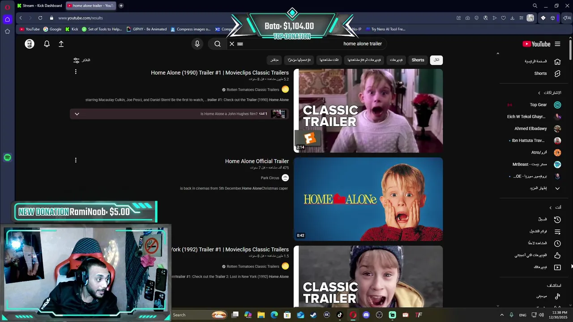Expand the description of first Home Alone trailer

click(x=77, y=114)
